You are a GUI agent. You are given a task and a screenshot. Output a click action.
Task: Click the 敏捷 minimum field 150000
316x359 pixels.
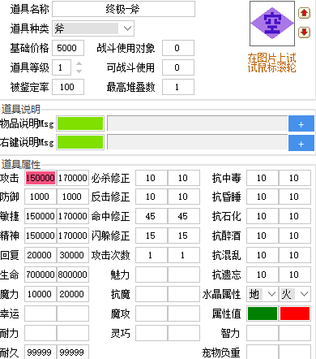tap(41, 216)
